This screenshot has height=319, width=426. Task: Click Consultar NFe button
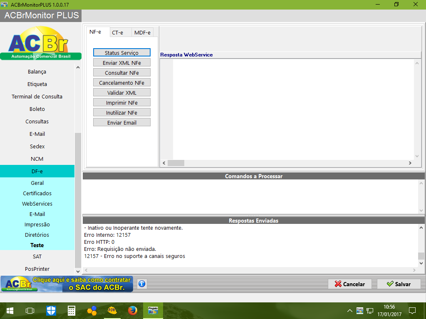(x=122, y=73)
